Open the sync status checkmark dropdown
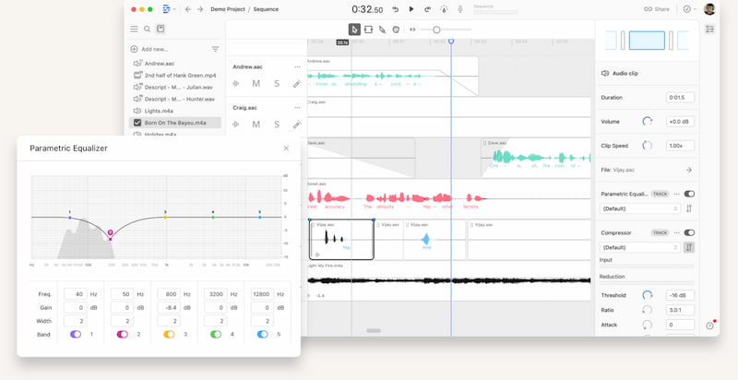 689,9
